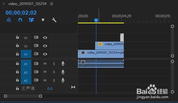Toggle sync lock on track V3
The image size is (178, 103).
[36, 37]
